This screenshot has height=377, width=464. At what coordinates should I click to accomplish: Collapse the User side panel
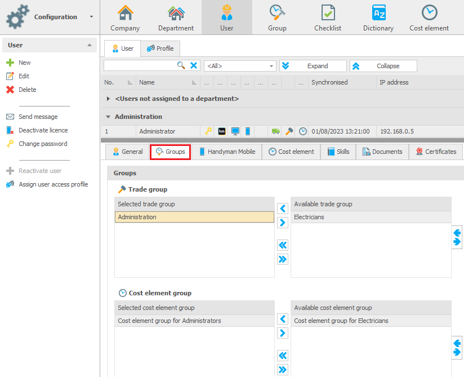[90, 45]
